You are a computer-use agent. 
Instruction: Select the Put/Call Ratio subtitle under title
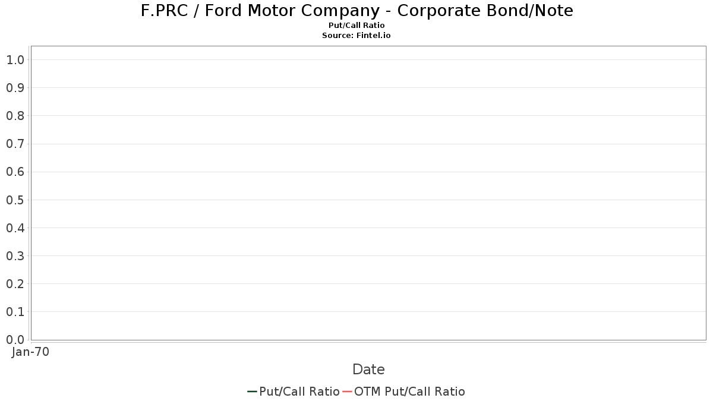tap(356, 26)
